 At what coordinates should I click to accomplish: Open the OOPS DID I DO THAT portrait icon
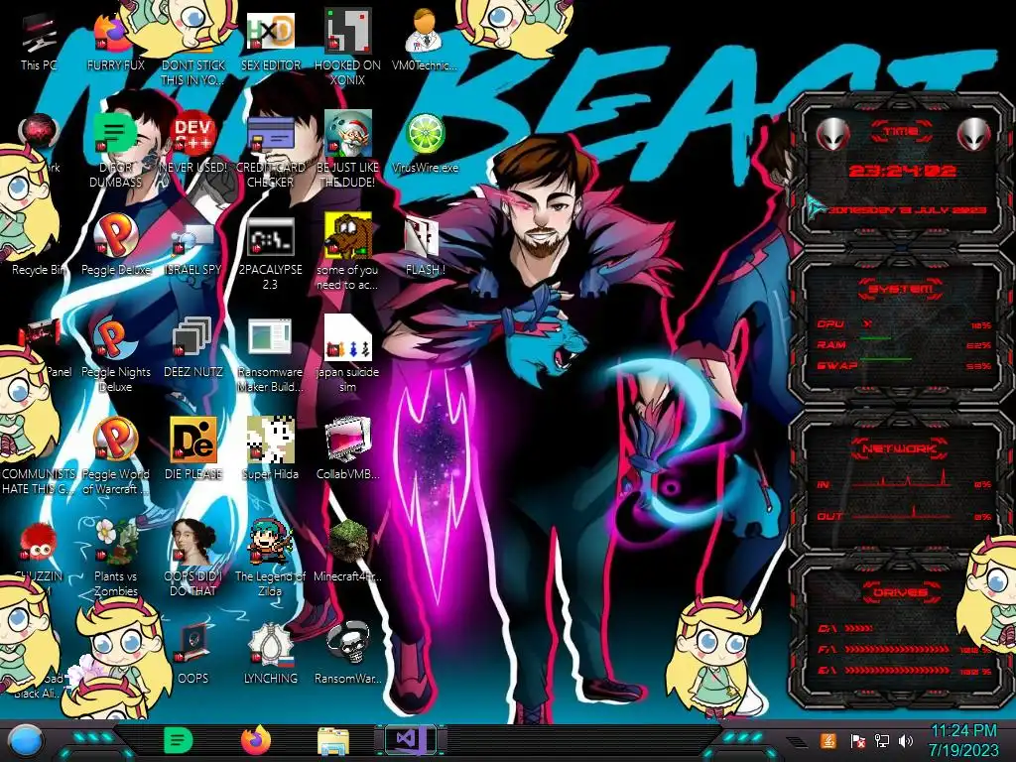[x=192, y=559]
